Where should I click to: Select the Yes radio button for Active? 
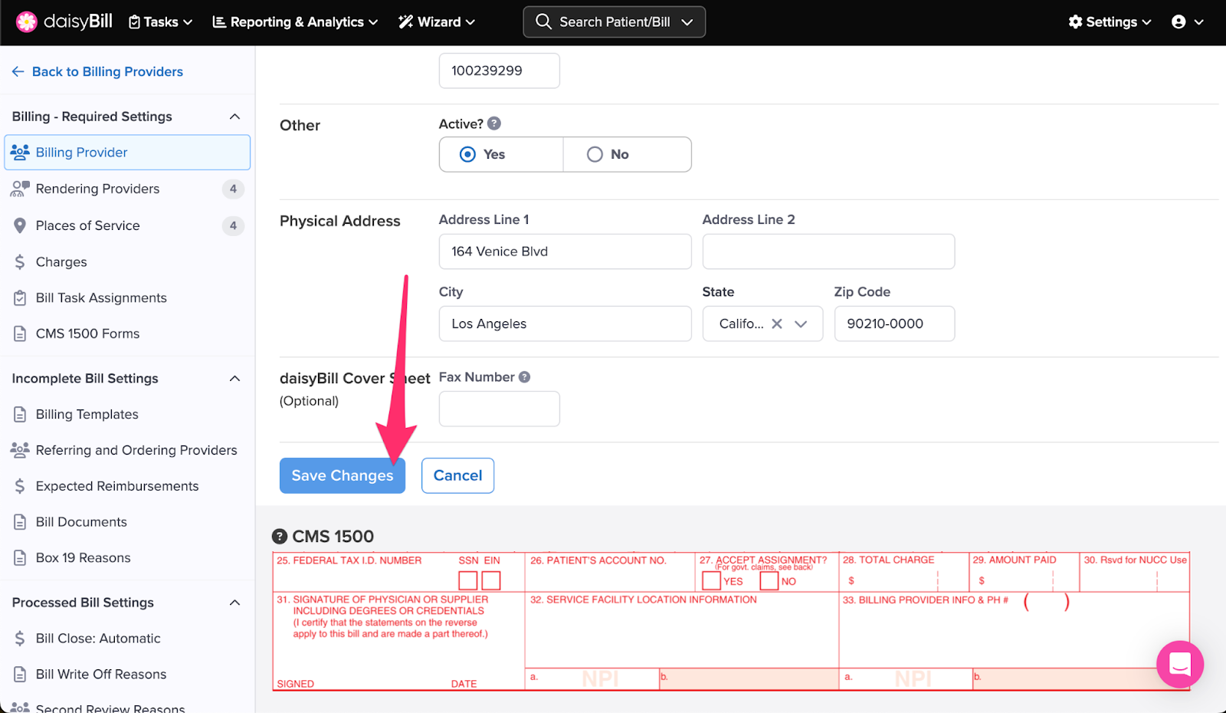pos(467,154)
